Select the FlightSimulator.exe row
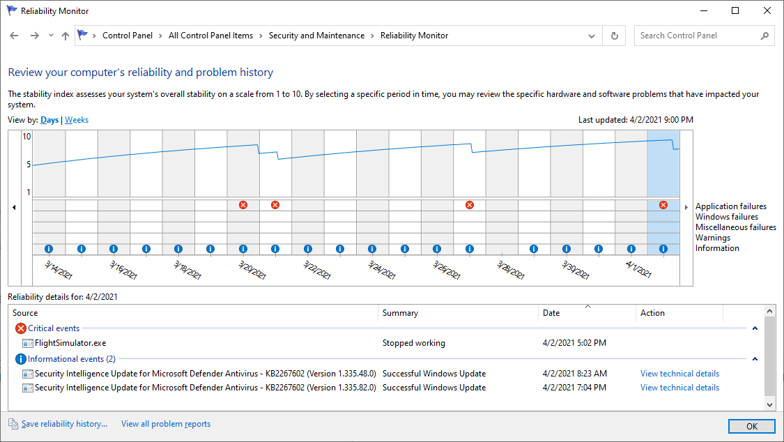 385,343
